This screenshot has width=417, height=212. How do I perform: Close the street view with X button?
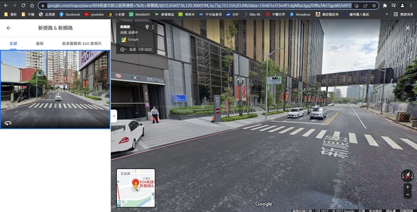(x=408, y=28)
